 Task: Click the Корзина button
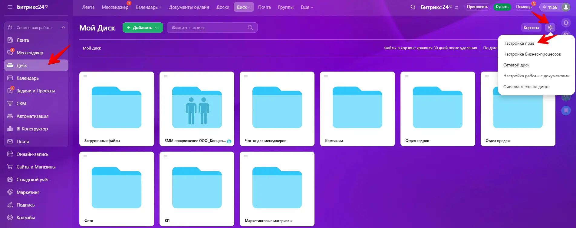click(x=531, y=28)
